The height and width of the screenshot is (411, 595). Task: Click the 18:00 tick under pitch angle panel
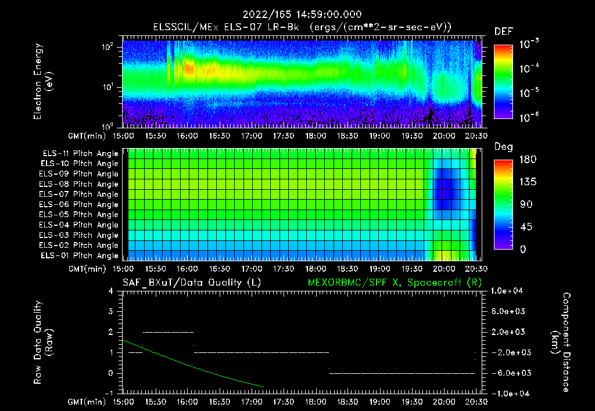[x=316, y=269]
